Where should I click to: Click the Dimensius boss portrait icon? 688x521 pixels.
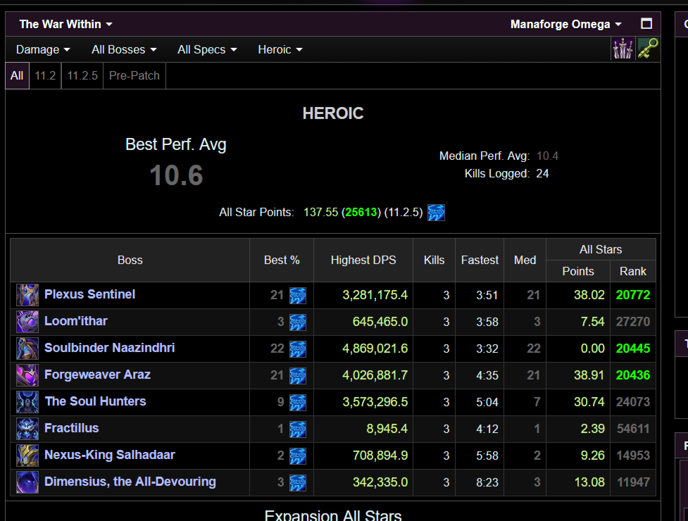(x=27, y=482)
